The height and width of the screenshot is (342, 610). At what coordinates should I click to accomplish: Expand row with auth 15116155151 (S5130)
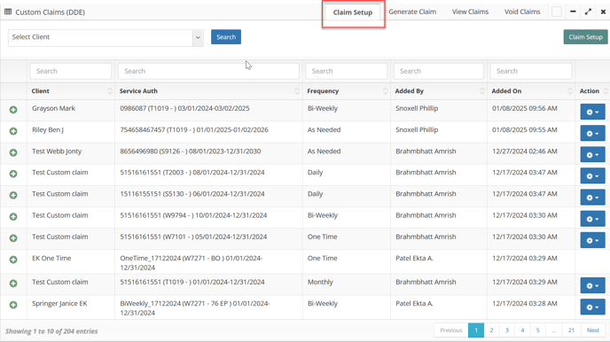coord(13,195)
